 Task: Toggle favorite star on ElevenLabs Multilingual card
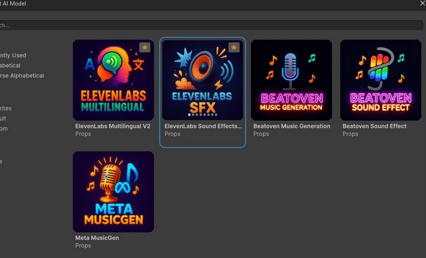[x=145, y=48]
